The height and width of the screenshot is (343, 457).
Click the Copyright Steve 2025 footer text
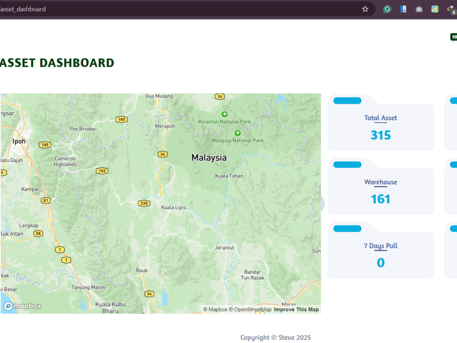point(276,338)
